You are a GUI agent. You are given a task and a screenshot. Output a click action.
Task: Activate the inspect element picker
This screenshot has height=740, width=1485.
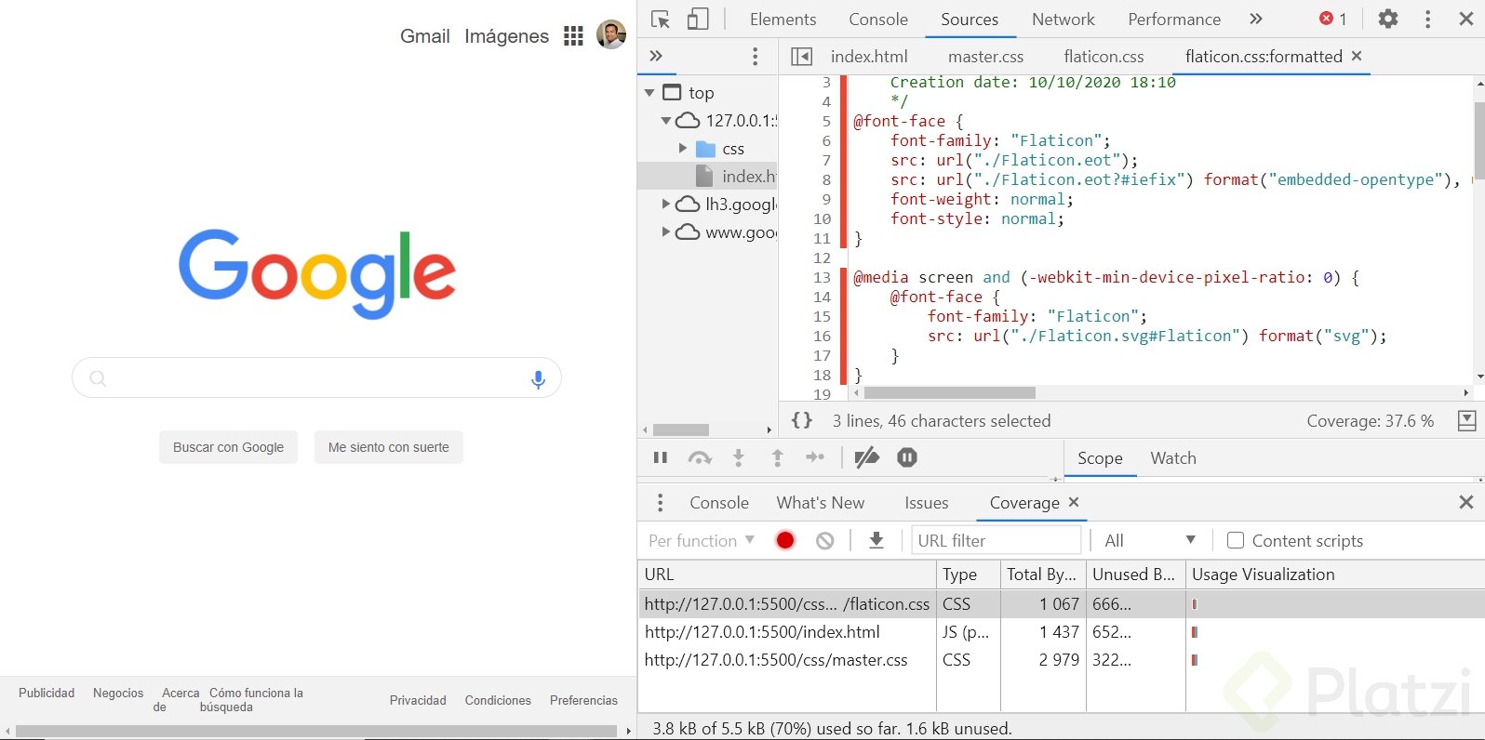pyautogui.click(x=661, y=20)
